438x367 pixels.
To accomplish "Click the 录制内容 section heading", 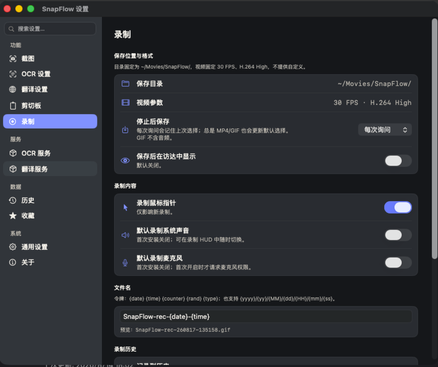I will click(x=125, y=186).
